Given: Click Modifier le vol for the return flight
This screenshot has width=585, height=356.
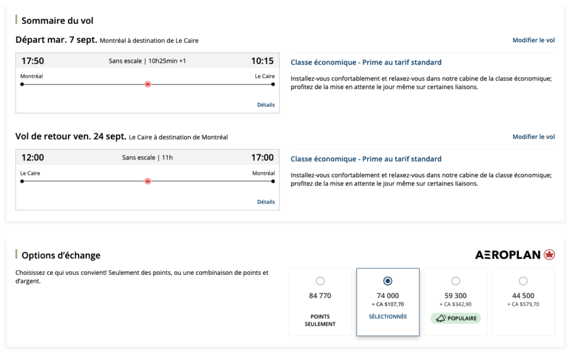Looking at the screenshot, I should pos(534,137).
